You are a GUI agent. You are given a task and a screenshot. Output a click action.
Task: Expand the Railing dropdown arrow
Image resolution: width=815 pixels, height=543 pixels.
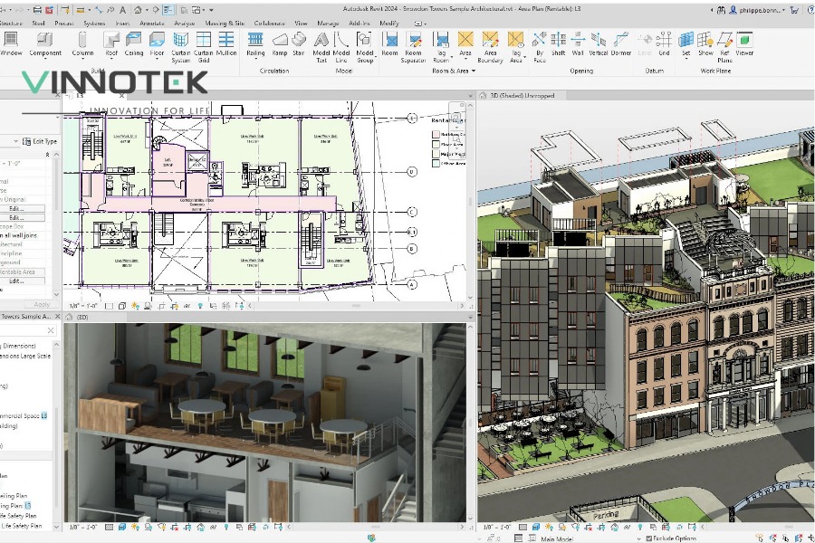(255, 59)
